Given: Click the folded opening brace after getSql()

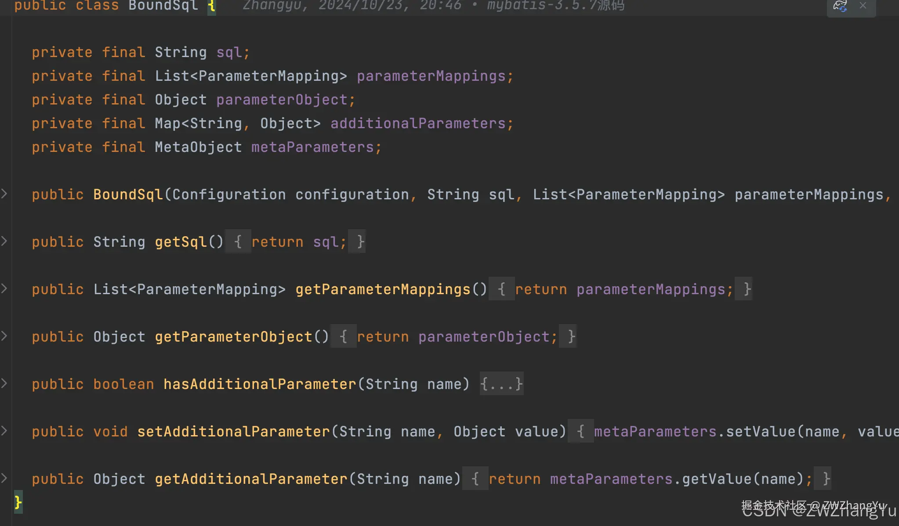Looking at the screenshot, I should coord(238,242).
